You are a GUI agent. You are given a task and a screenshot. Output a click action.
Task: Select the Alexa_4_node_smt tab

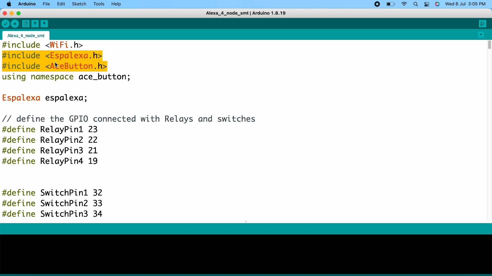(x=26, y=36)
